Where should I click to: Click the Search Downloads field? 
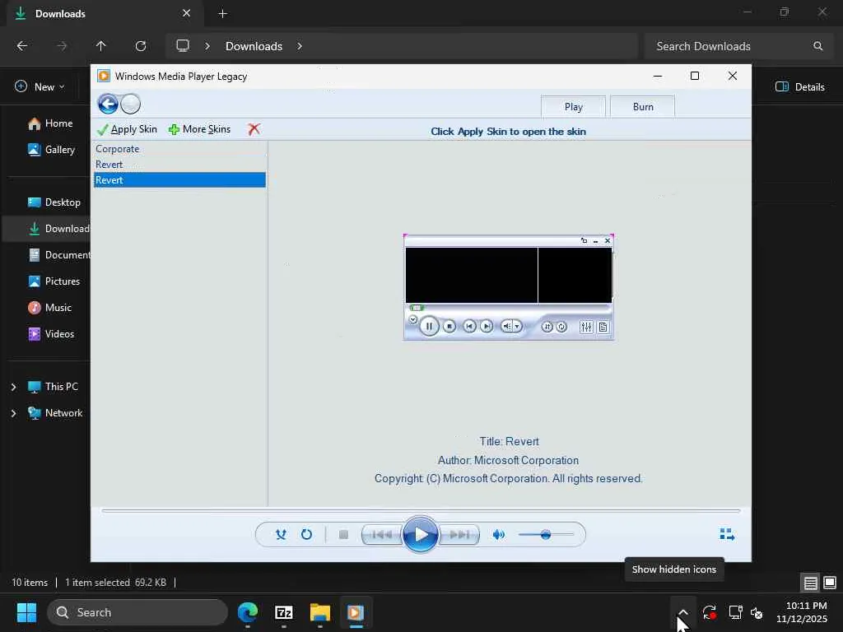(739, 46)
